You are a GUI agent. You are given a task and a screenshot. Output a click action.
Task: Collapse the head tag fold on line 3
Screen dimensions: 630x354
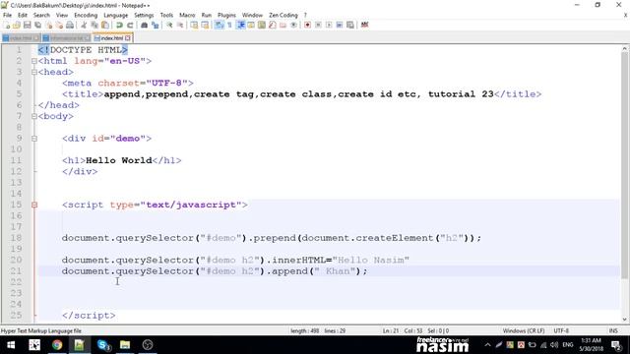[x=34, y=72]
